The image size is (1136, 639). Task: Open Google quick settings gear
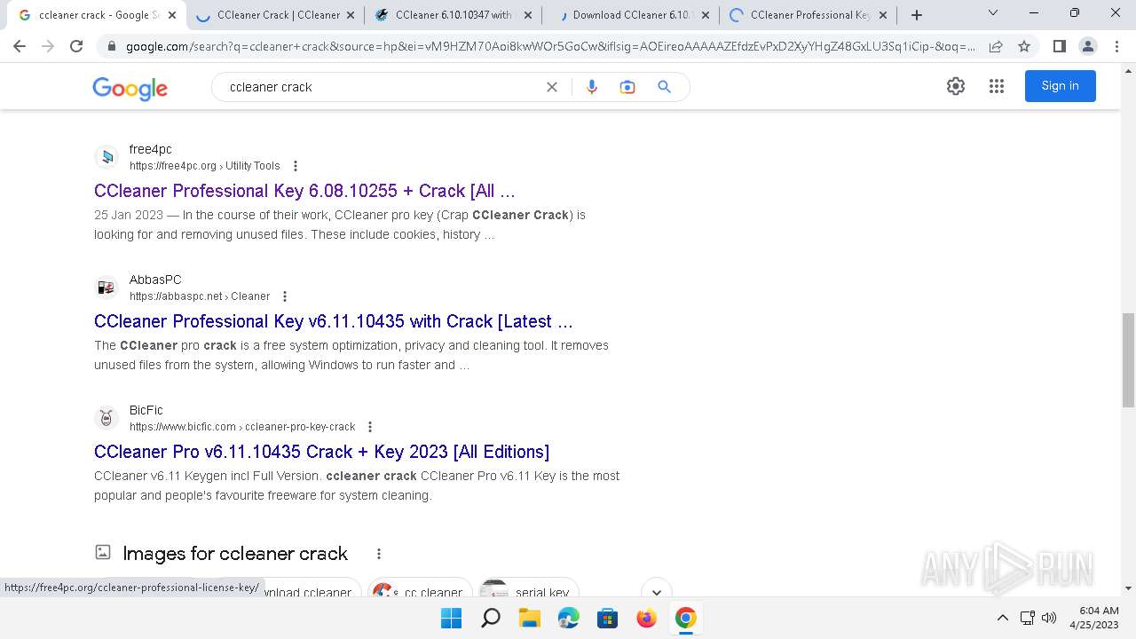coord(956,86)
